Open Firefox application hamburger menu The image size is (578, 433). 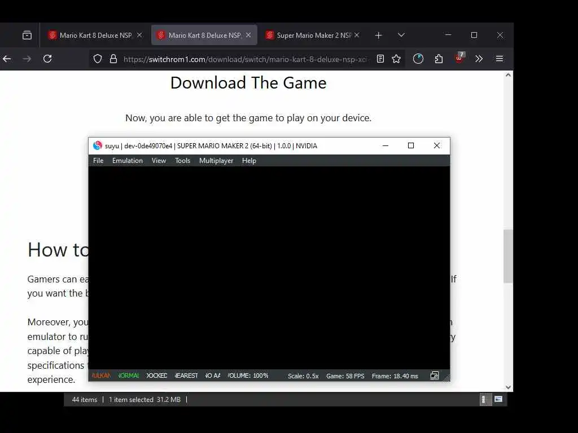tap(500, 59)
